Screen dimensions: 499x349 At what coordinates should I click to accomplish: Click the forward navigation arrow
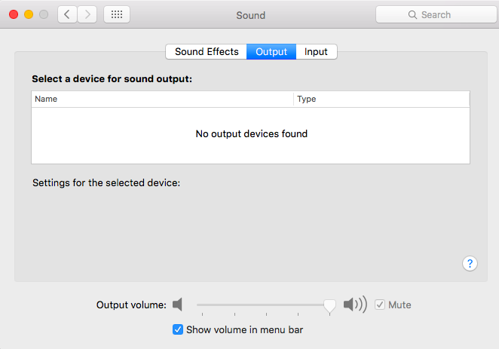click(x=87, y=14)
